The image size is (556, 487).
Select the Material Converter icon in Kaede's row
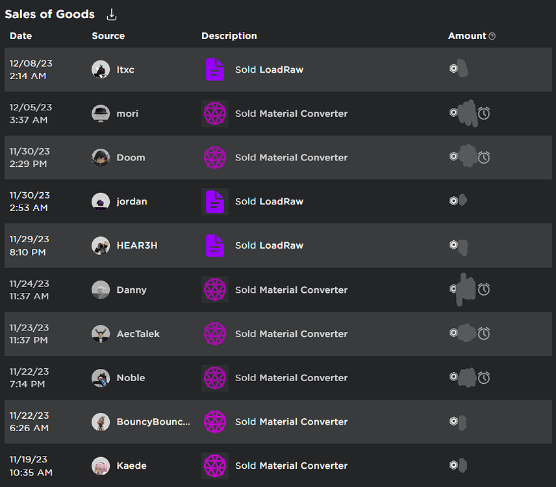pos(215,466)
